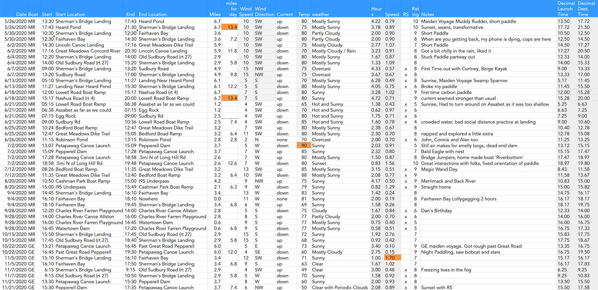Click the "Boat" column header
598x290 pixels.
(x=33, y=14)
